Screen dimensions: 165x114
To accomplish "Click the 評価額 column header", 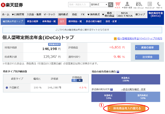I will tap(54, 79).
